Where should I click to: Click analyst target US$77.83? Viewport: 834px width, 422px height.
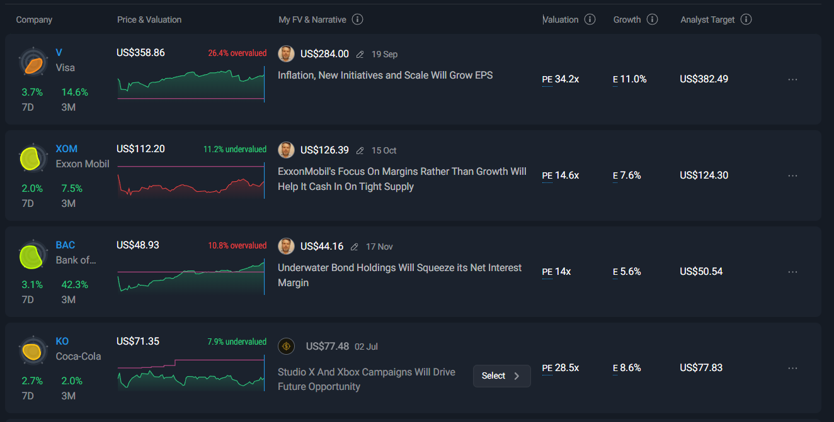pyautogui.click(x=702, y=368)
